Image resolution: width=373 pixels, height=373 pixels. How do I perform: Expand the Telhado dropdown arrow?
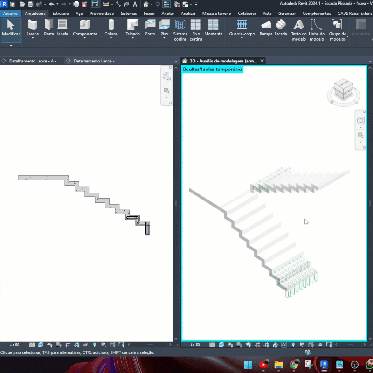click(x=133, y=38)
